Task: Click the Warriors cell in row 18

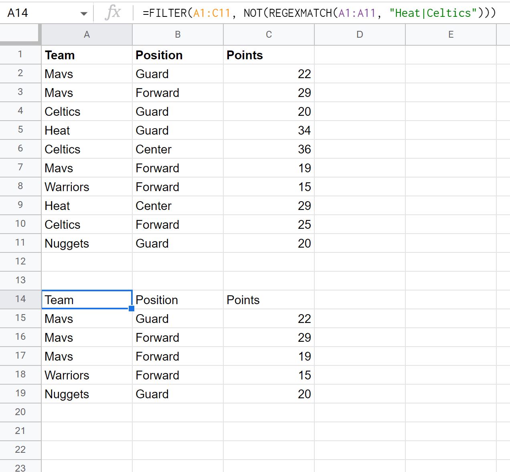Action: [87, 375]
